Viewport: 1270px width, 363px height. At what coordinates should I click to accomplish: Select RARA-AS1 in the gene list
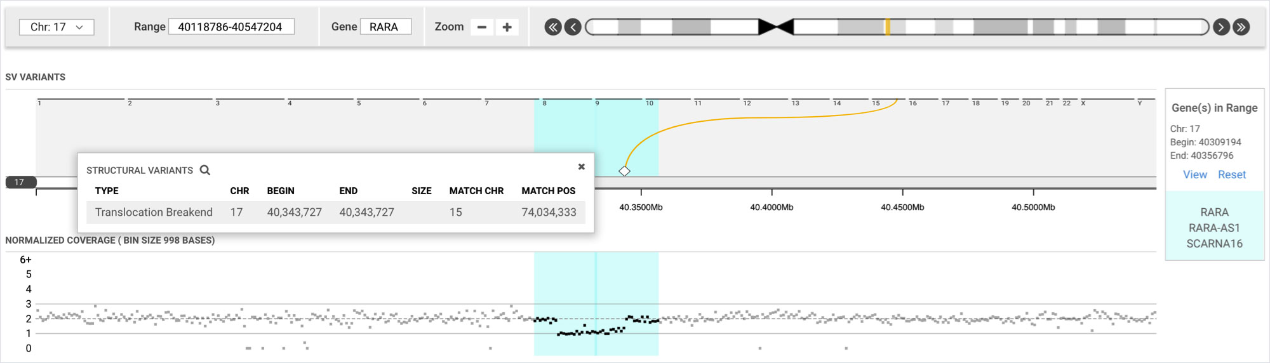click(x=1214, y=228)
